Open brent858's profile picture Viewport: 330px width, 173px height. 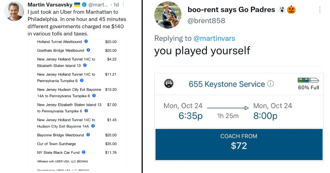pyautogui.click(x=167, y=16)
